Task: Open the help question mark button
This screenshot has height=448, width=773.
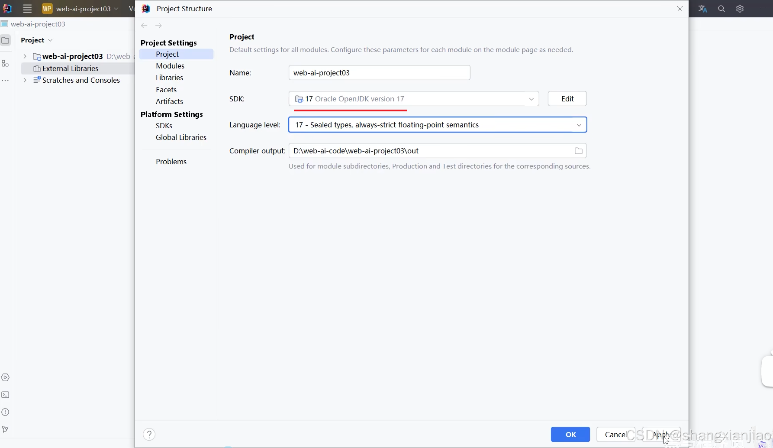Action: tap(149, 435)
